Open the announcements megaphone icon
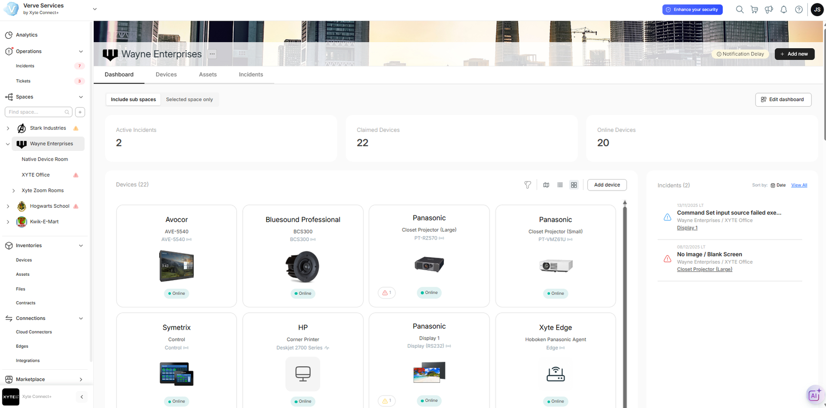 tap(769, 10)
